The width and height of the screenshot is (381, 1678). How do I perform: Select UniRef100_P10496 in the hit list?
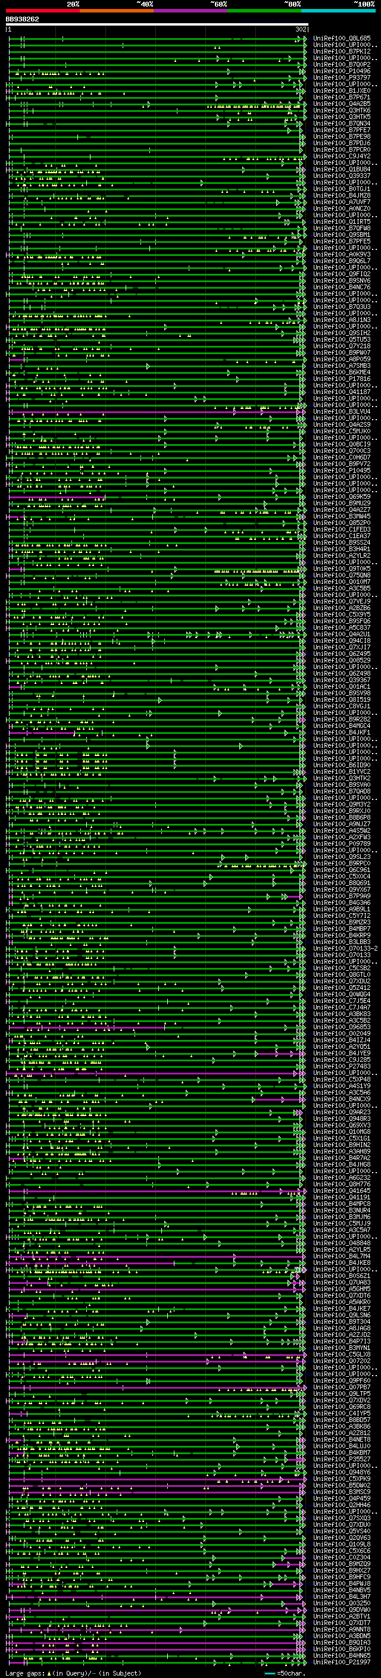tap(342, 71)
